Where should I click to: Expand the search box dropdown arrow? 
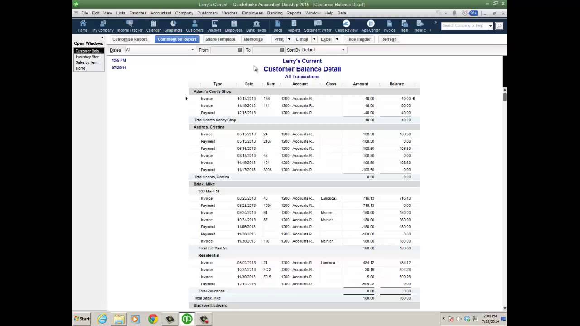(491, 26)
